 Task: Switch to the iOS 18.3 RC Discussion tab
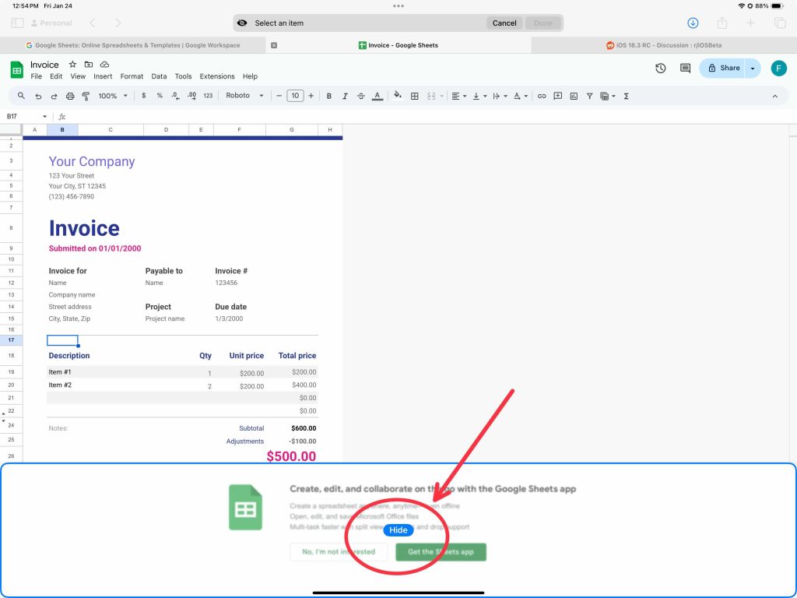pyautogui.click(x=663, y=45)
